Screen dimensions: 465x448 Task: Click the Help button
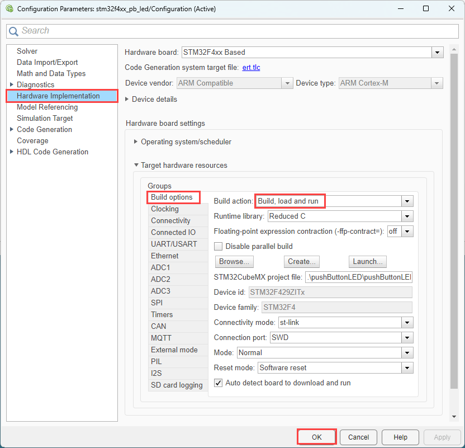coord(400,437)
